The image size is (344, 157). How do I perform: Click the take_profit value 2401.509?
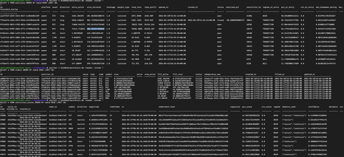149,16
